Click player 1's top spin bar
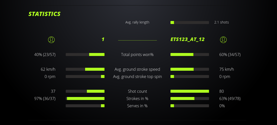277x125 pixels. click(x=85, y=76)
